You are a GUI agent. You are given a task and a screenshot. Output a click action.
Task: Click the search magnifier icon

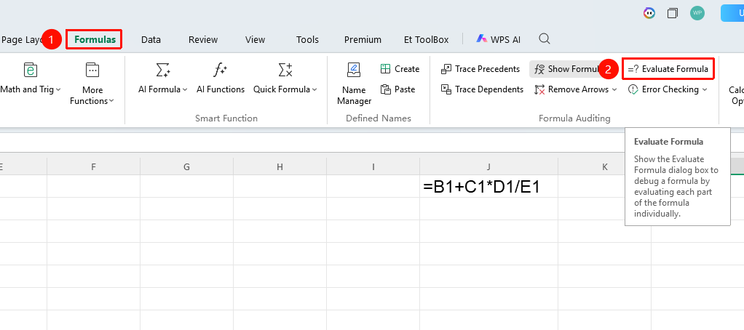pos(545,39)
